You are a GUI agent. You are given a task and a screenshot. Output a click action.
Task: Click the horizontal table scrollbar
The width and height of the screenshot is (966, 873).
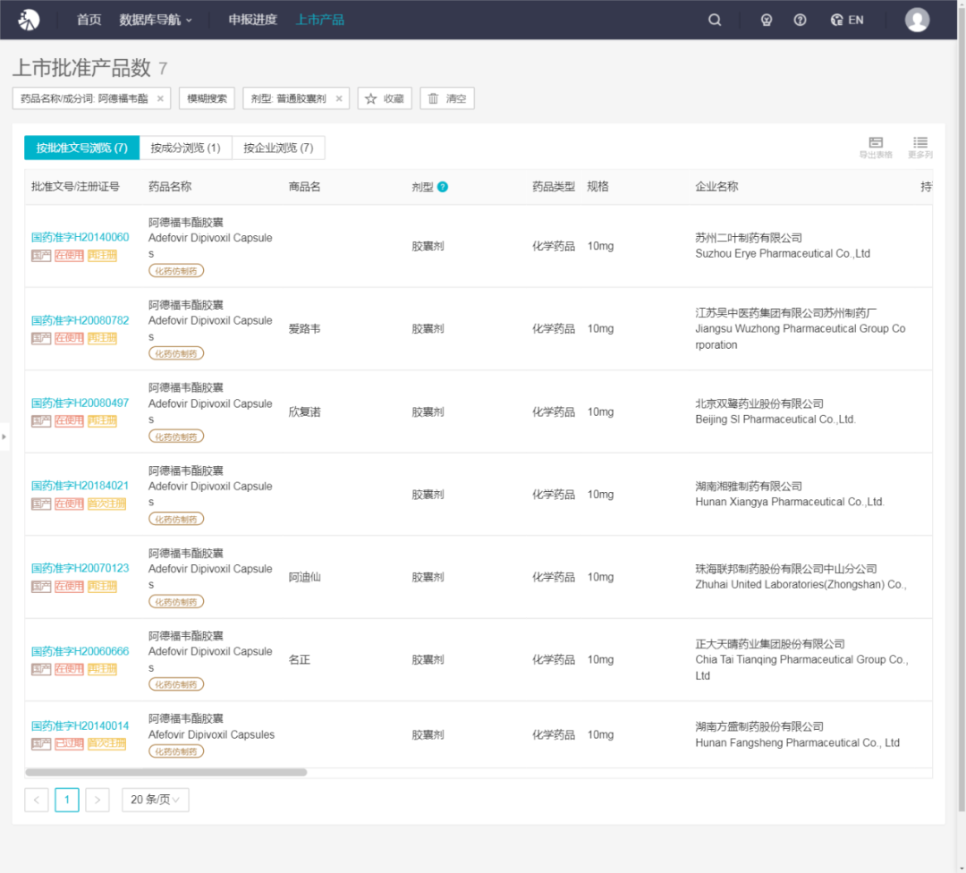coord(165,773)
